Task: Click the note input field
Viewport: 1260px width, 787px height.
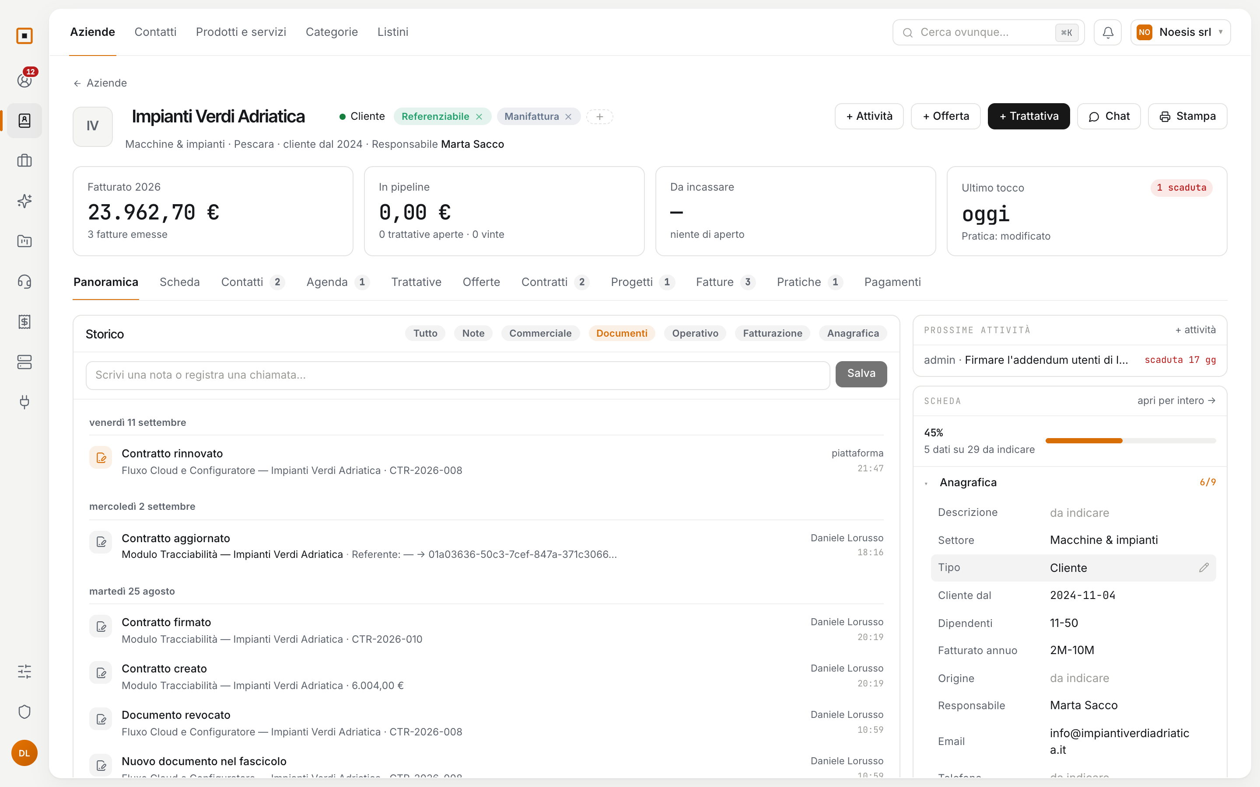Action: pos(458,375)
